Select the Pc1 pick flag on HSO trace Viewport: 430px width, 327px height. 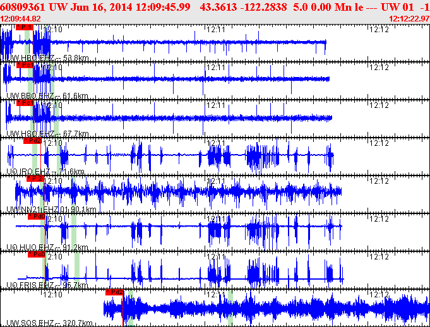click(26, 103)
